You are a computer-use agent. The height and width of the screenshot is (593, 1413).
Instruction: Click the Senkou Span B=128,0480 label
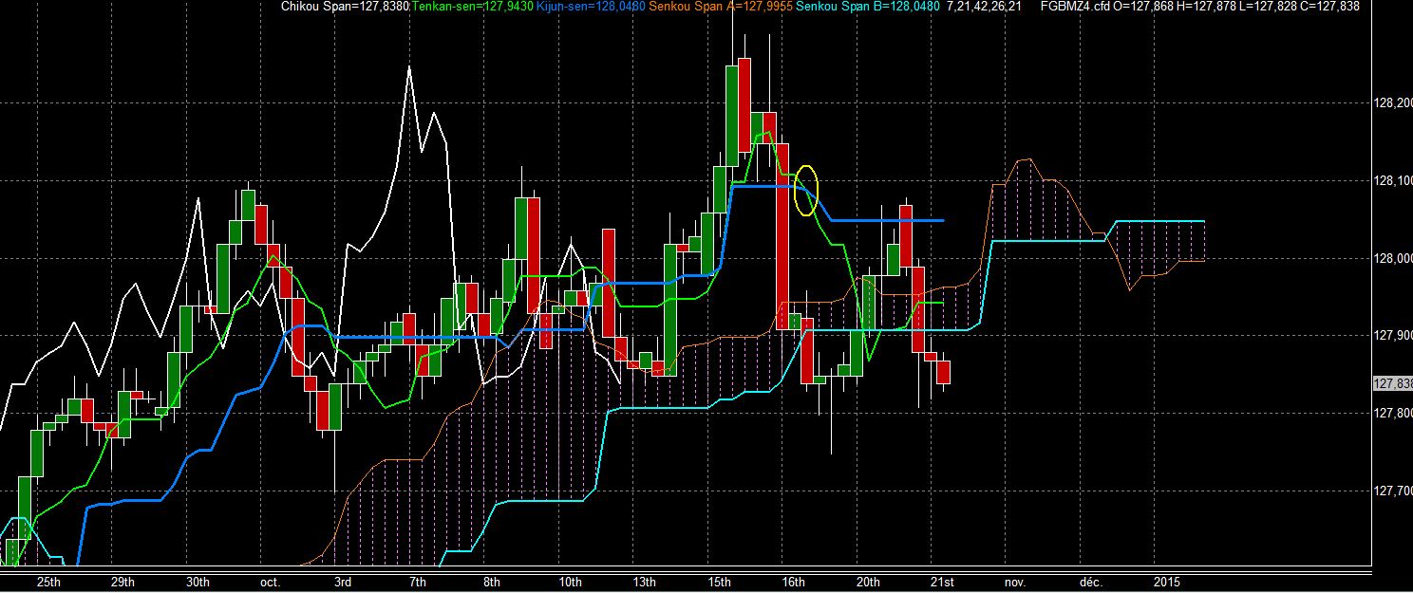tap(868, 7)
